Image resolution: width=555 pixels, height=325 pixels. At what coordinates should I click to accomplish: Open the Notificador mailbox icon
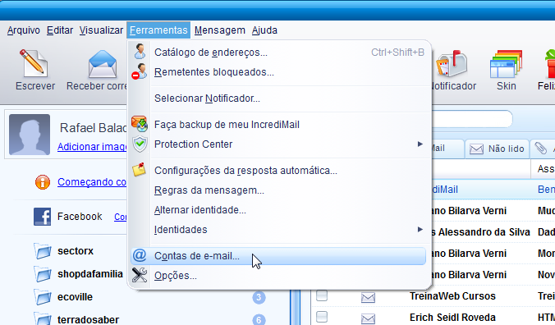[452, 64]
